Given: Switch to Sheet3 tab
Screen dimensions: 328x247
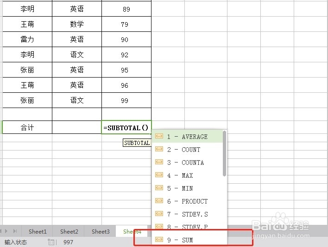Looking at the screenshot, I should tap(101, 232).
